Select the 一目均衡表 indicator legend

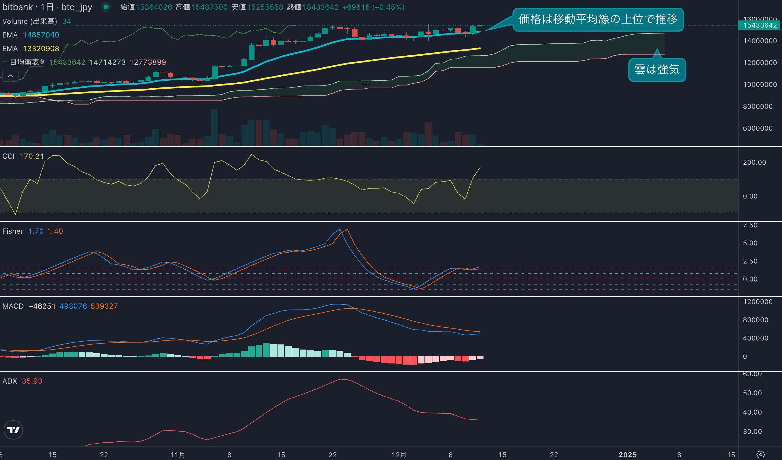[23, 62]
